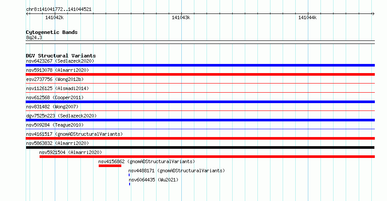
Task: Select the tiny blue marker under nsv6064435
Action: 130,184
